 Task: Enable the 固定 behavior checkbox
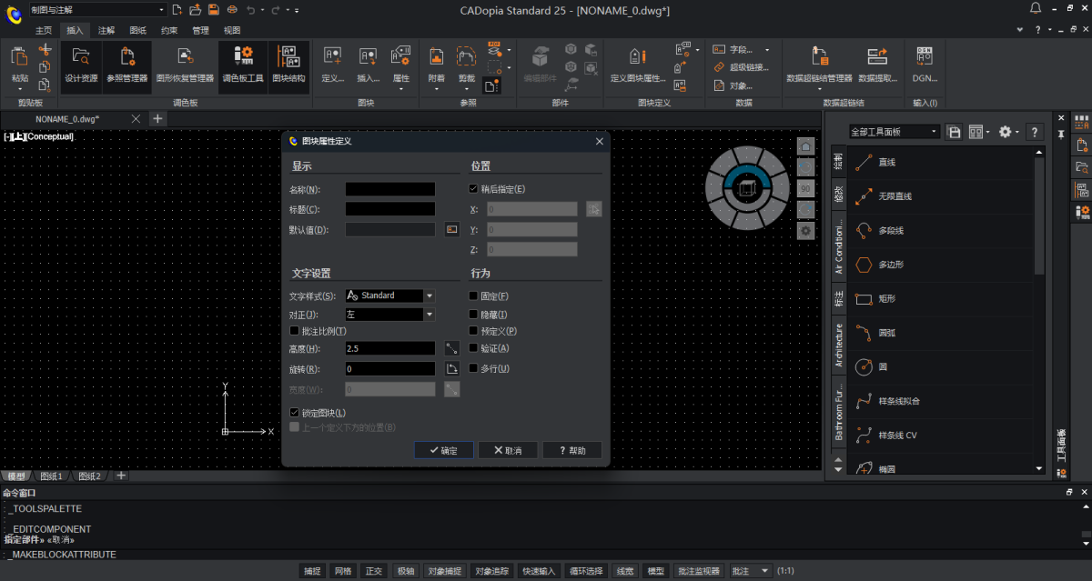coord(473,296)
